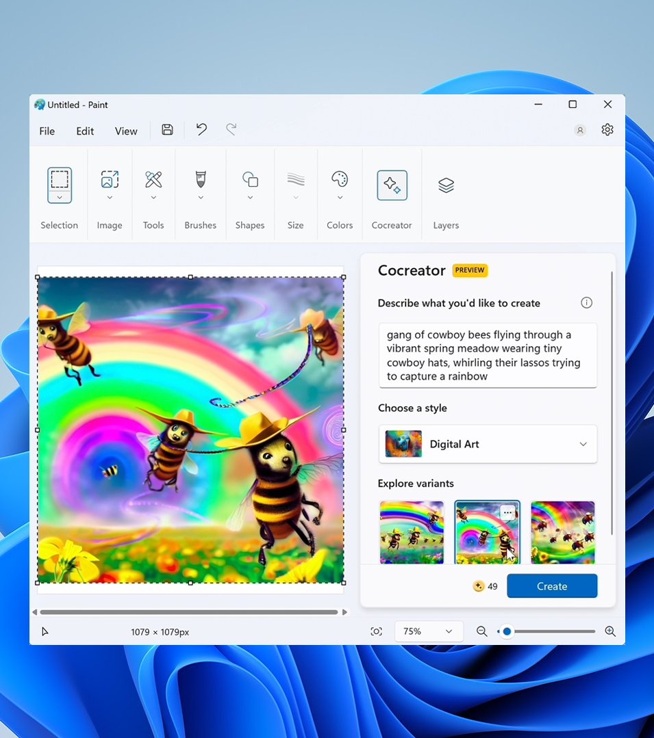Check the 49 credits coin icon
The image size is (654, 738).
pyautogui.click(x=478, y=586)
